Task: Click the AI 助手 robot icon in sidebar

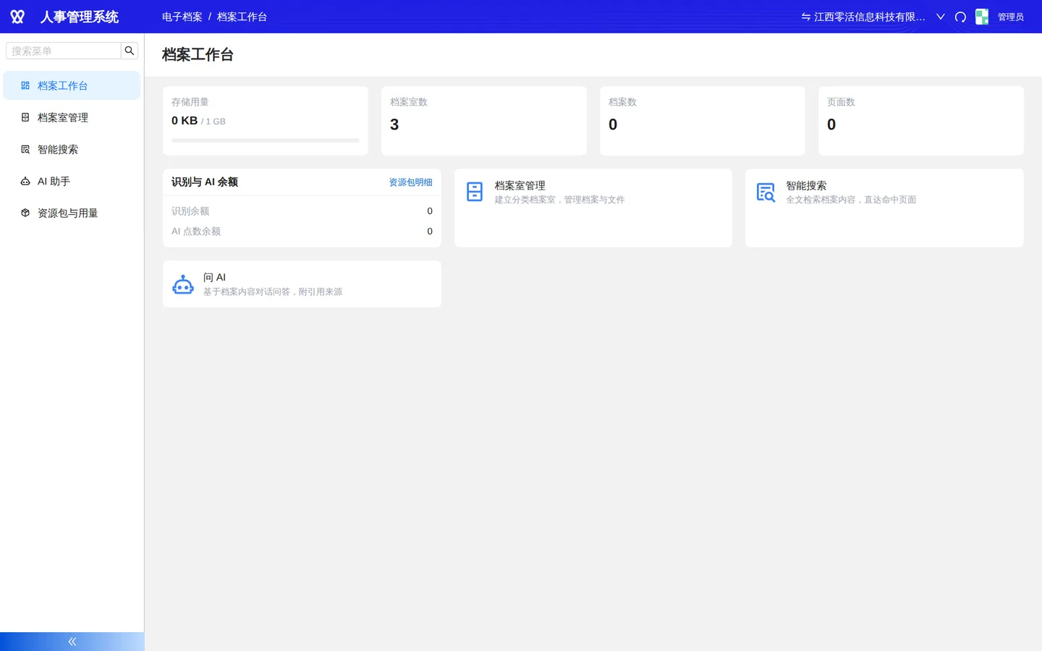Action: pyautogui.click(x=25, y=181)
